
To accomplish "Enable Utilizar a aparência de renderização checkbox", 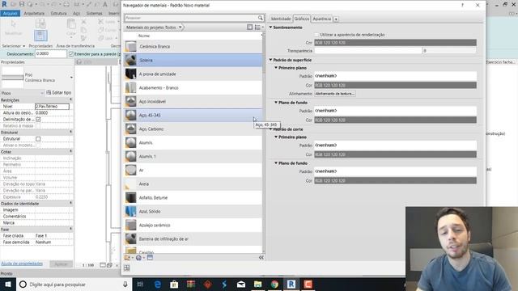I will (x=316, y=35).
